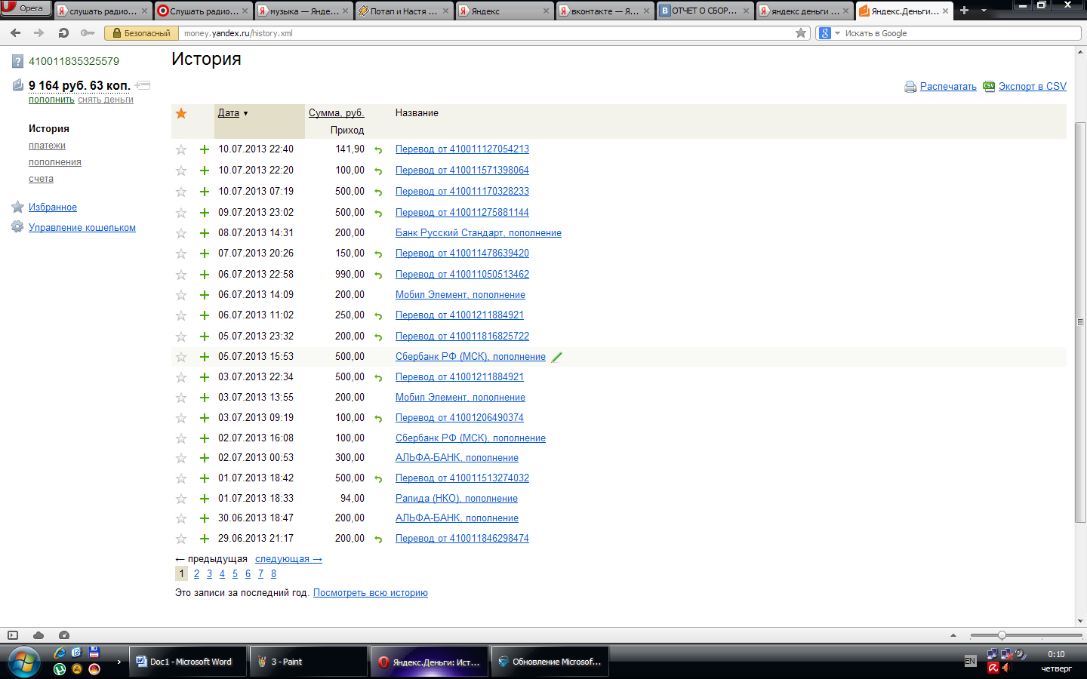Bookmark page with address bar star
The height and width of the screenshot is (679, 1087).
coord(801,33)
